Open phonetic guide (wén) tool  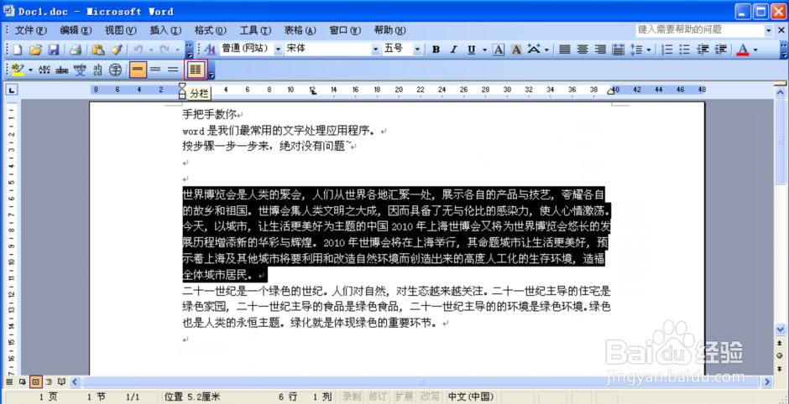(80, 70)
